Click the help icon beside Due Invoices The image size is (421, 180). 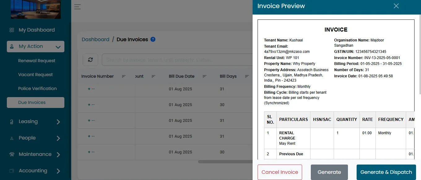pyautogui.click(x=153, y=39)
